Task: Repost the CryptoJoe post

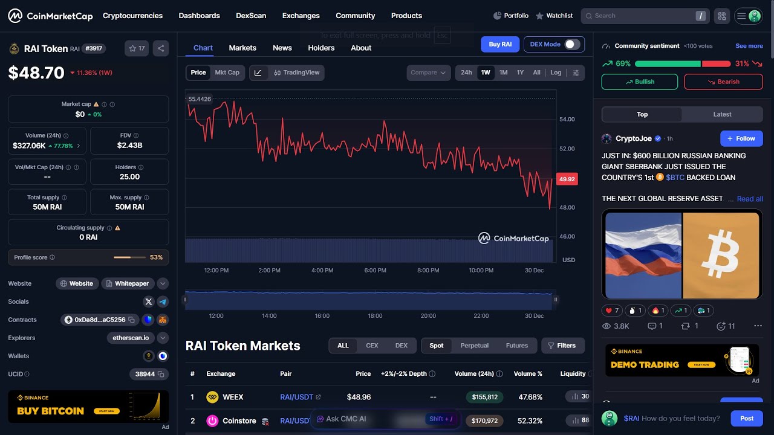Action: [689, 326]
